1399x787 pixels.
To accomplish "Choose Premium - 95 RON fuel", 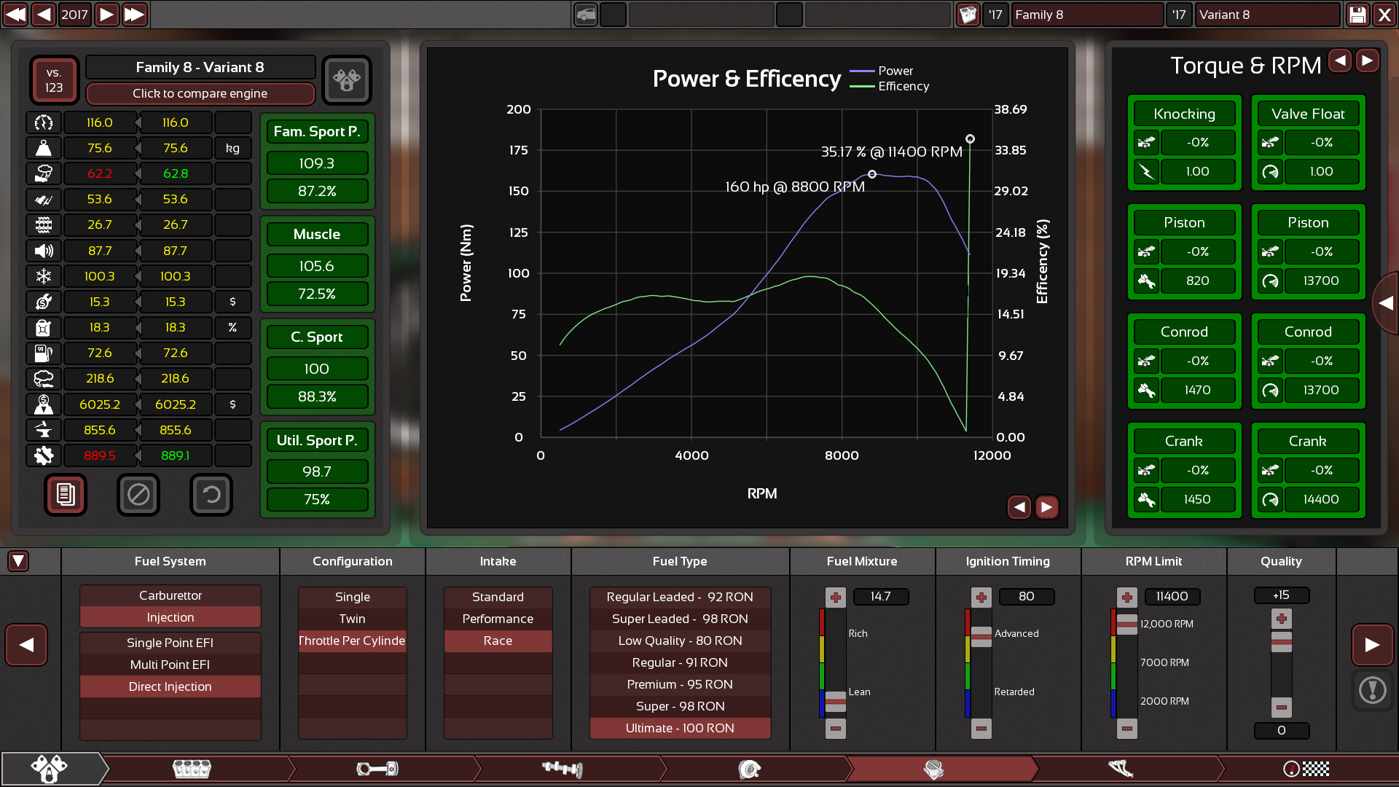I will pyautogui.click(x=679, y=684).
